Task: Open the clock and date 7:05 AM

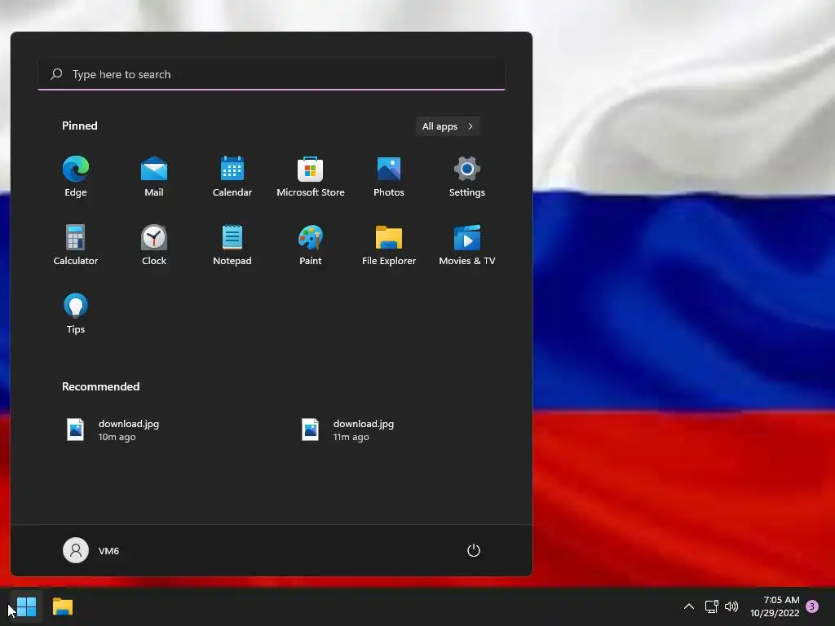Action: tap(775, 606)
